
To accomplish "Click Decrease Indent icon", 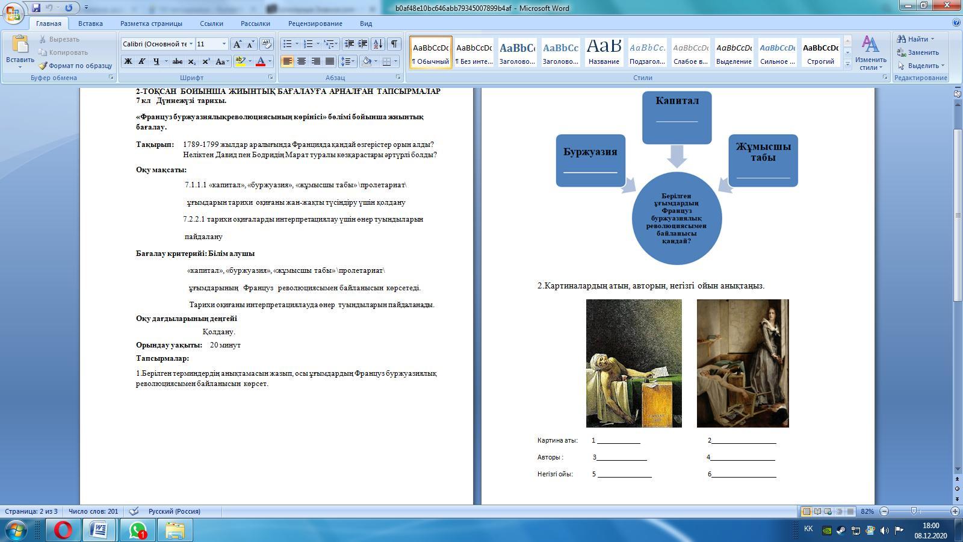I will [349, 44].
